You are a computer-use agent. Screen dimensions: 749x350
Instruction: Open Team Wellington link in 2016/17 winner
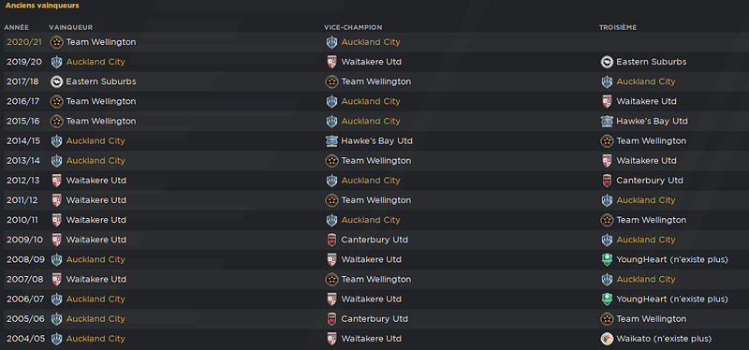coord(101,101)
